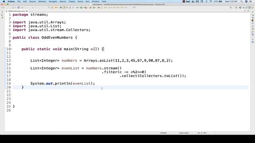The image size is (255, 143).
Task: Click the Wi-Fi status icon
Action: 211,2
